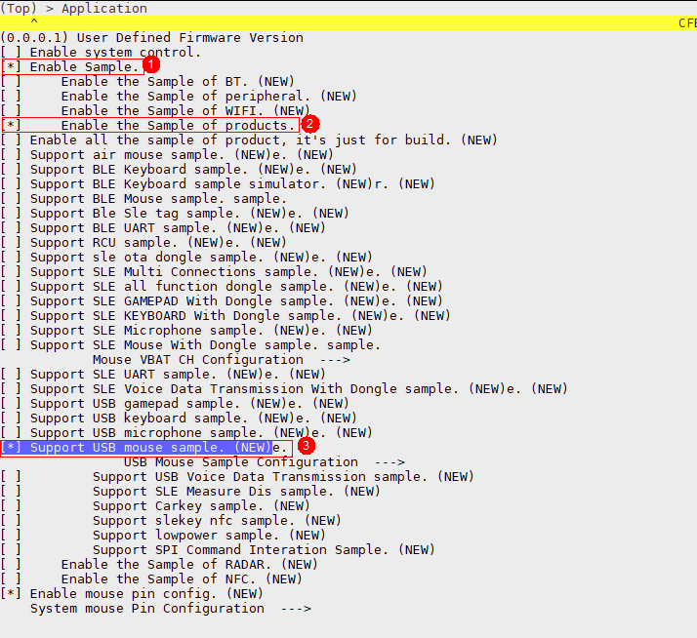697x638 pixels.
Task: Enable the Sample of BT checkbox
Action: [12, 81]
